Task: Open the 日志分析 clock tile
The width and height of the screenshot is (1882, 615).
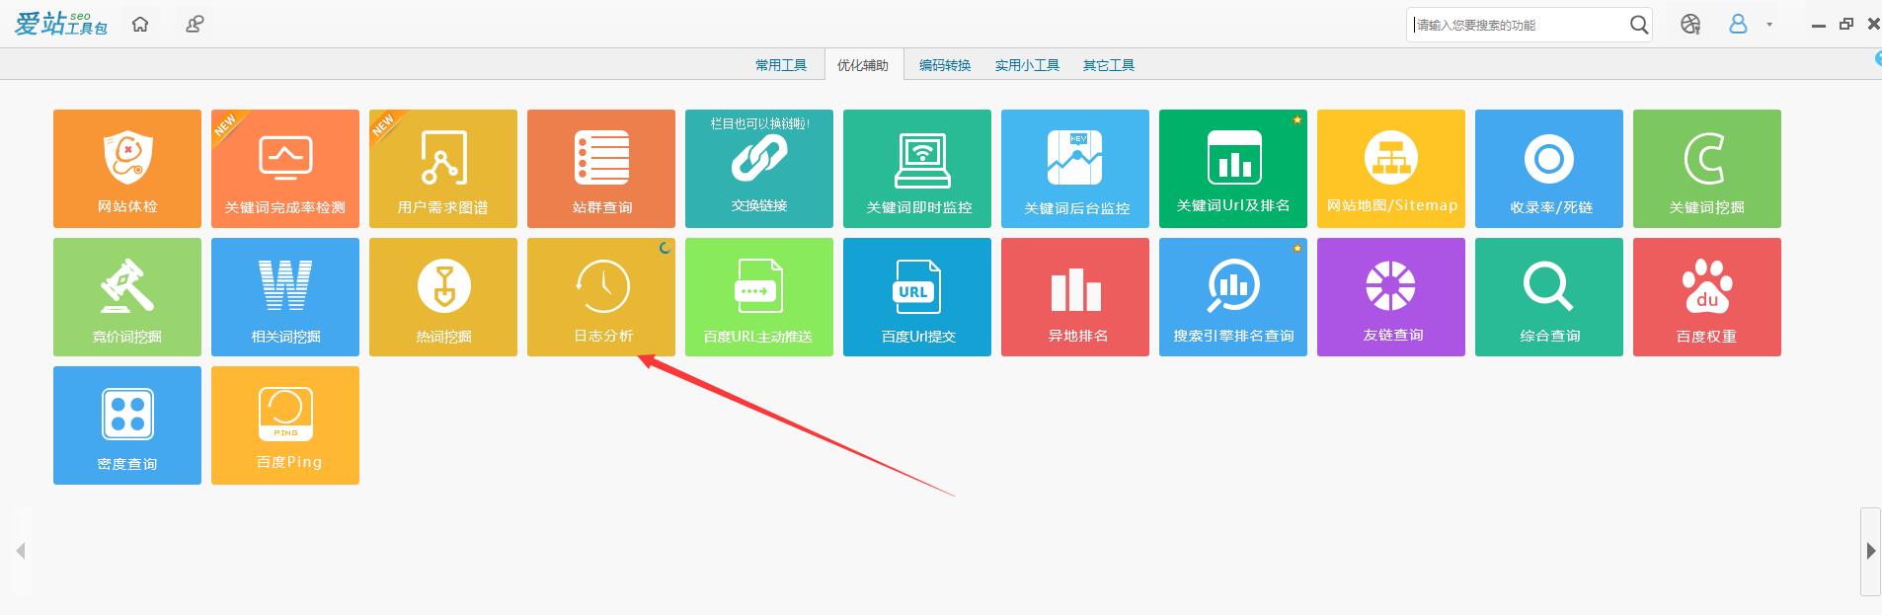Action: [601, 297]
